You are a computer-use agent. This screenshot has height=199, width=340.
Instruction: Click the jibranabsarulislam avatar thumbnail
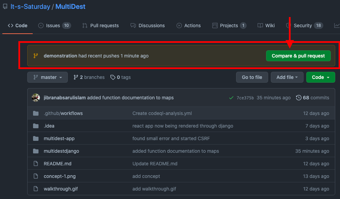click(x=36, y=98)
